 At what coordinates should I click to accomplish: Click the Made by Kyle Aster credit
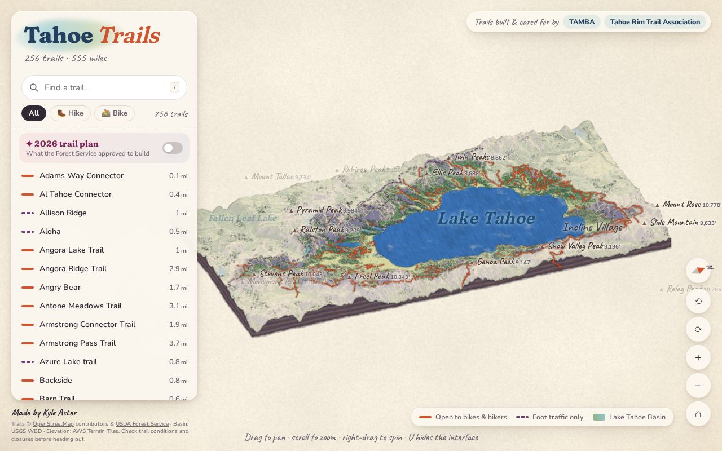(44, 413)
